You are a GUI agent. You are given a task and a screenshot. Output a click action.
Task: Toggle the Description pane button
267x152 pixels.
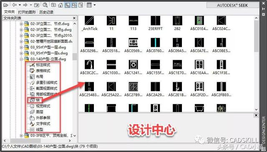coord(81,5)
